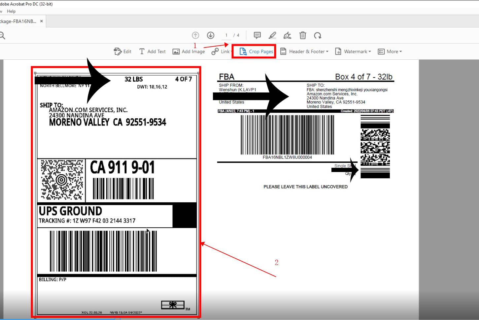Select the Add Image tool
479x320 pixels.
click(x=188, y=51)
